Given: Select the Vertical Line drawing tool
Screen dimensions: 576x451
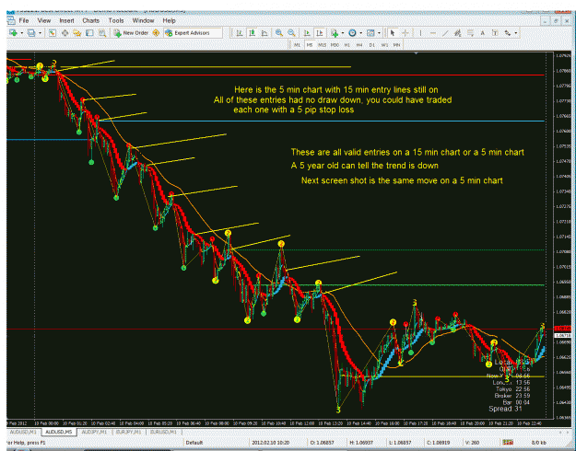Looking at the screenshot, I should pyautogui.click(x=420, y=33).
